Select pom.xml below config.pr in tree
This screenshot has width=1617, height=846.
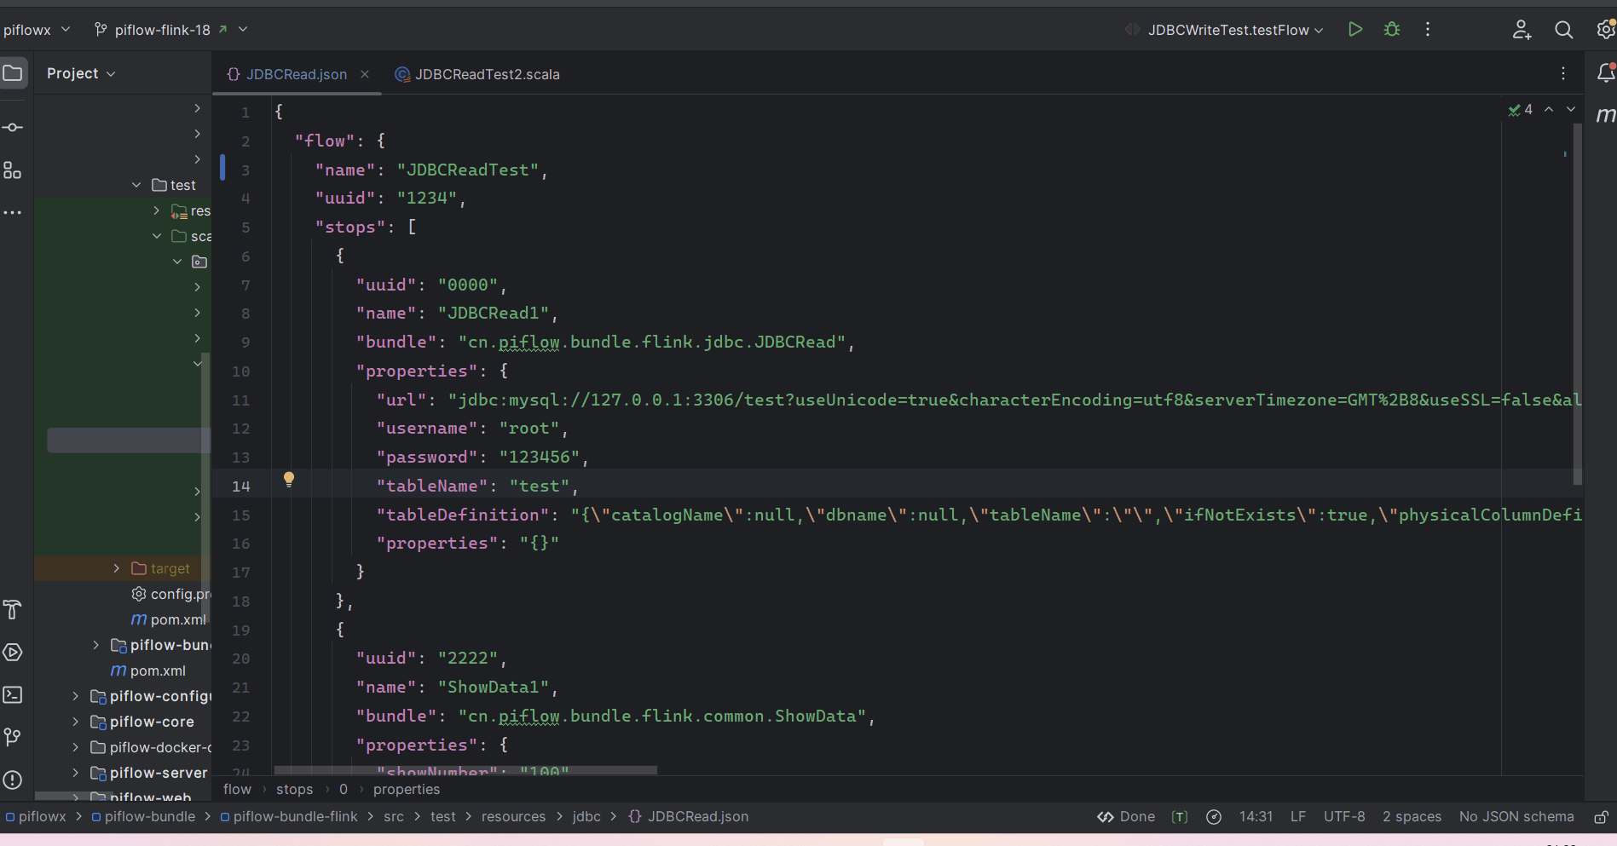(x=169, y=619)
